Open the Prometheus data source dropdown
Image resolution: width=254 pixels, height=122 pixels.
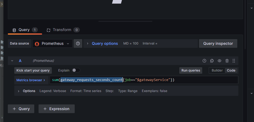[x=52, y=43]
